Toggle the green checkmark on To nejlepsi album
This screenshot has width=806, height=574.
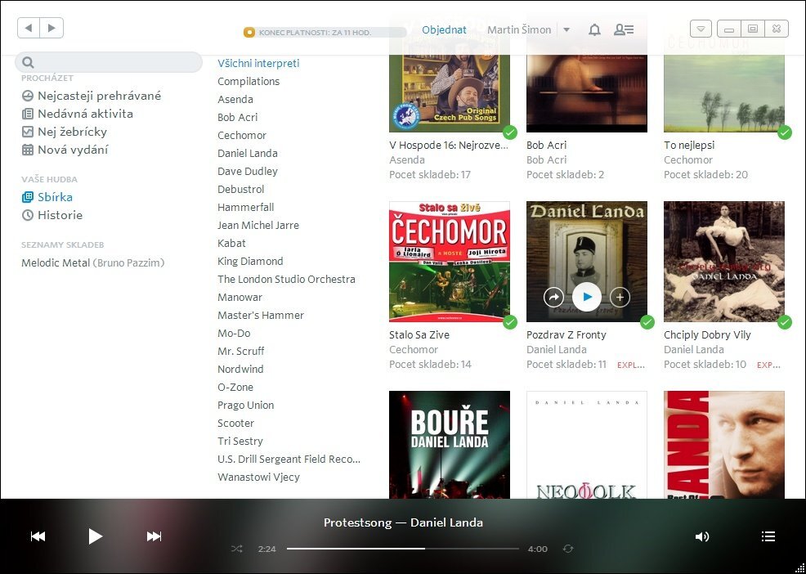tap(785, 132)
